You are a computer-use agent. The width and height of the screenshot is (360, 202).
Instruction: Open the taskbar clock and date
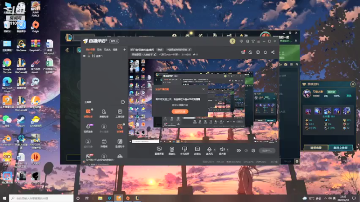(343, 198)
